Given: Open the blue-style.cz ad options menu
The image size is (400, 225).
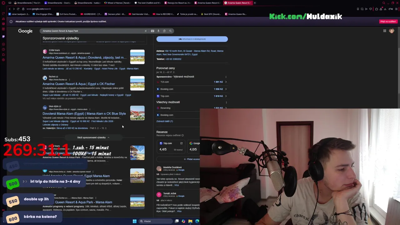Looking at the screenshot, I should coord(90,109).
